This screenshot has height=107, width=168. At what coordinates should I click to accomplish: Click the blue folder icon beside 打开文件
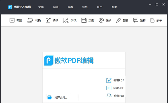coord(50,97)
